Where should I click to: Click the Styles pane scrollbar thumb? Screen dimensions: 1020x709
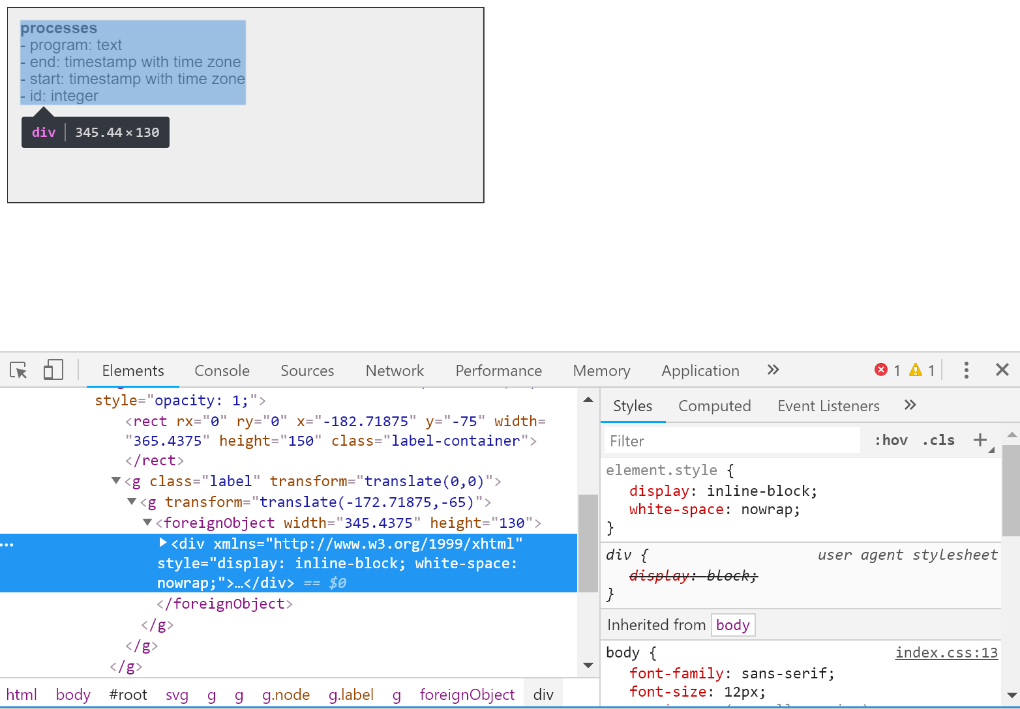pos(1010,490)
